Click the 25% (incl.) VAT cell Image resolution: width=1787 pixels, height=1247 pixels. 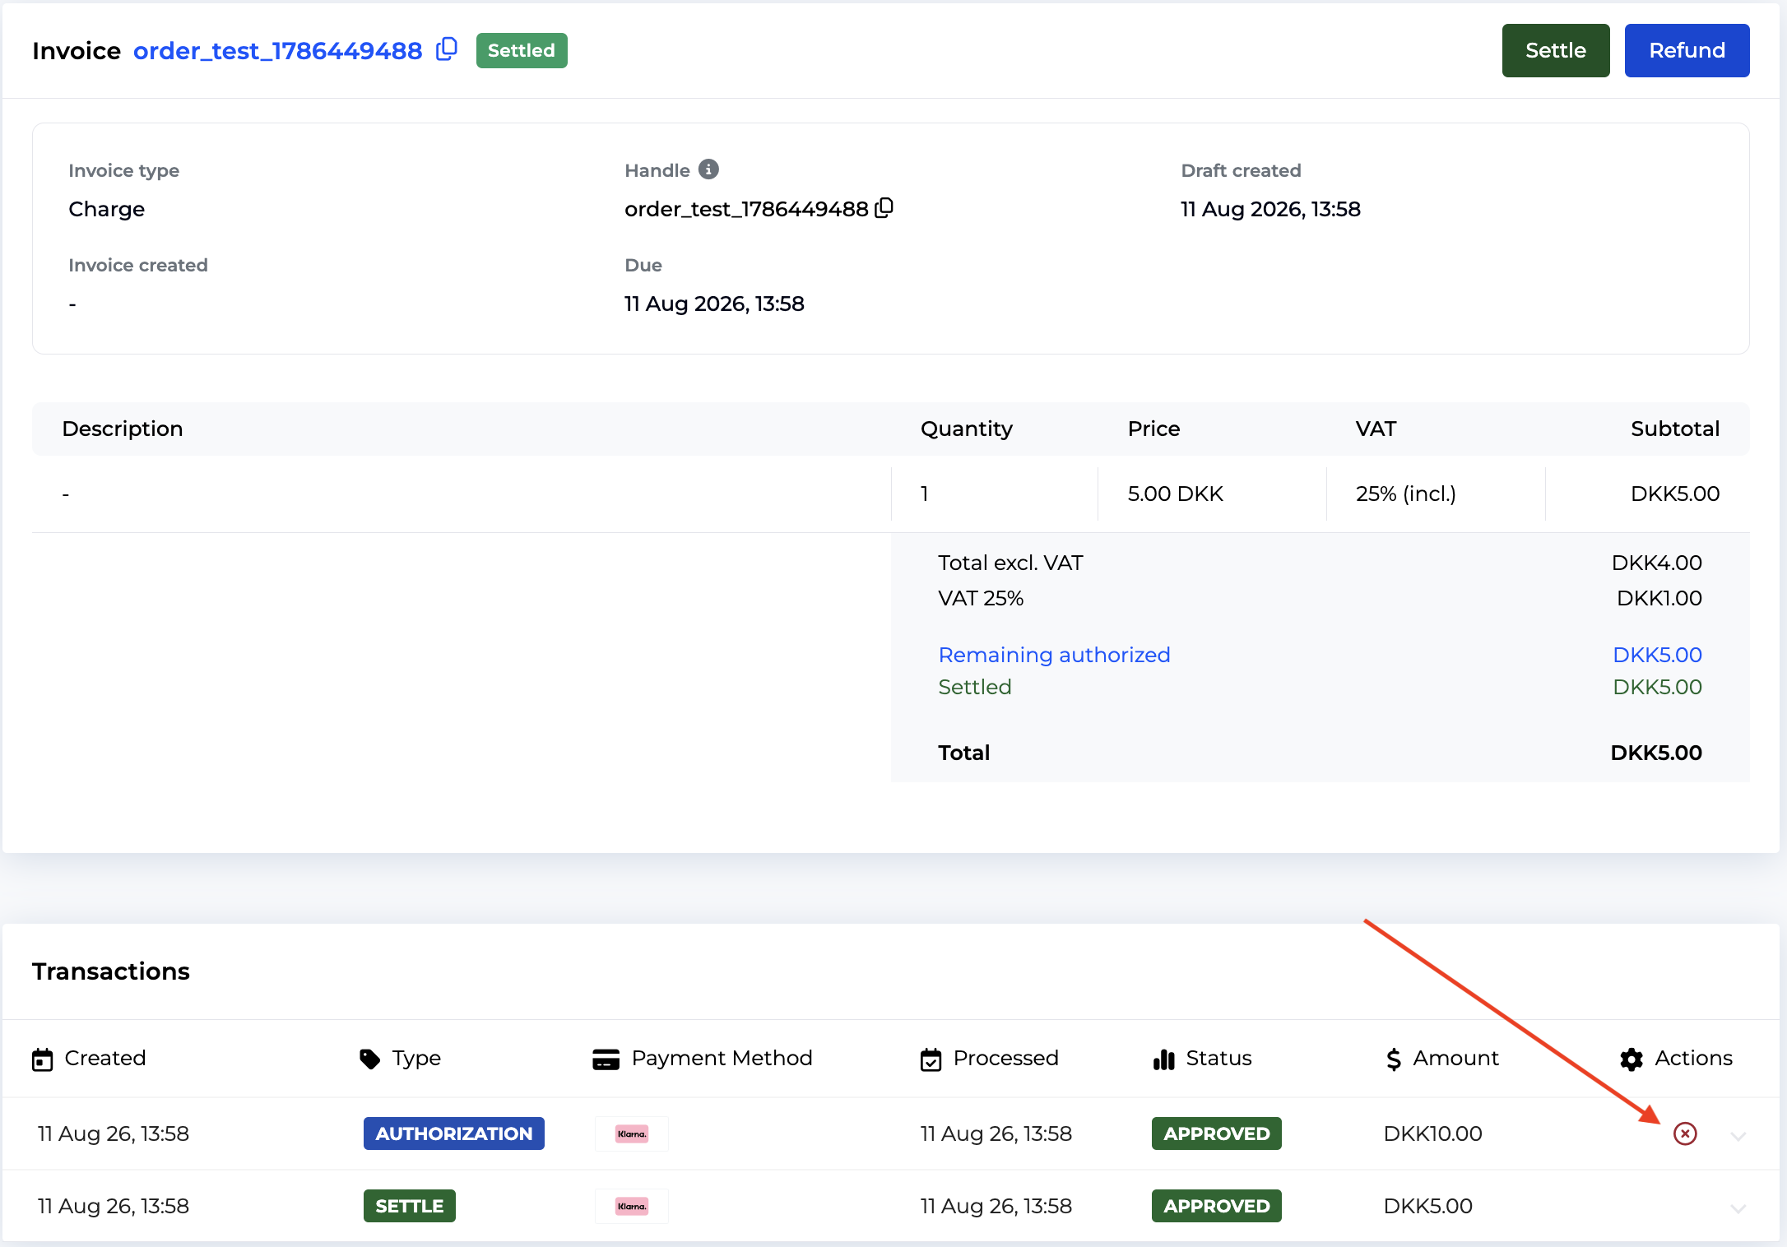tap(1406, 494)
